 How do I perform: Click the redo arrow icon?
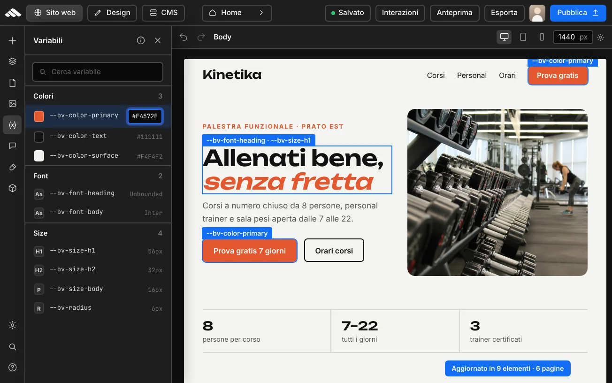(x=201, y=37)
